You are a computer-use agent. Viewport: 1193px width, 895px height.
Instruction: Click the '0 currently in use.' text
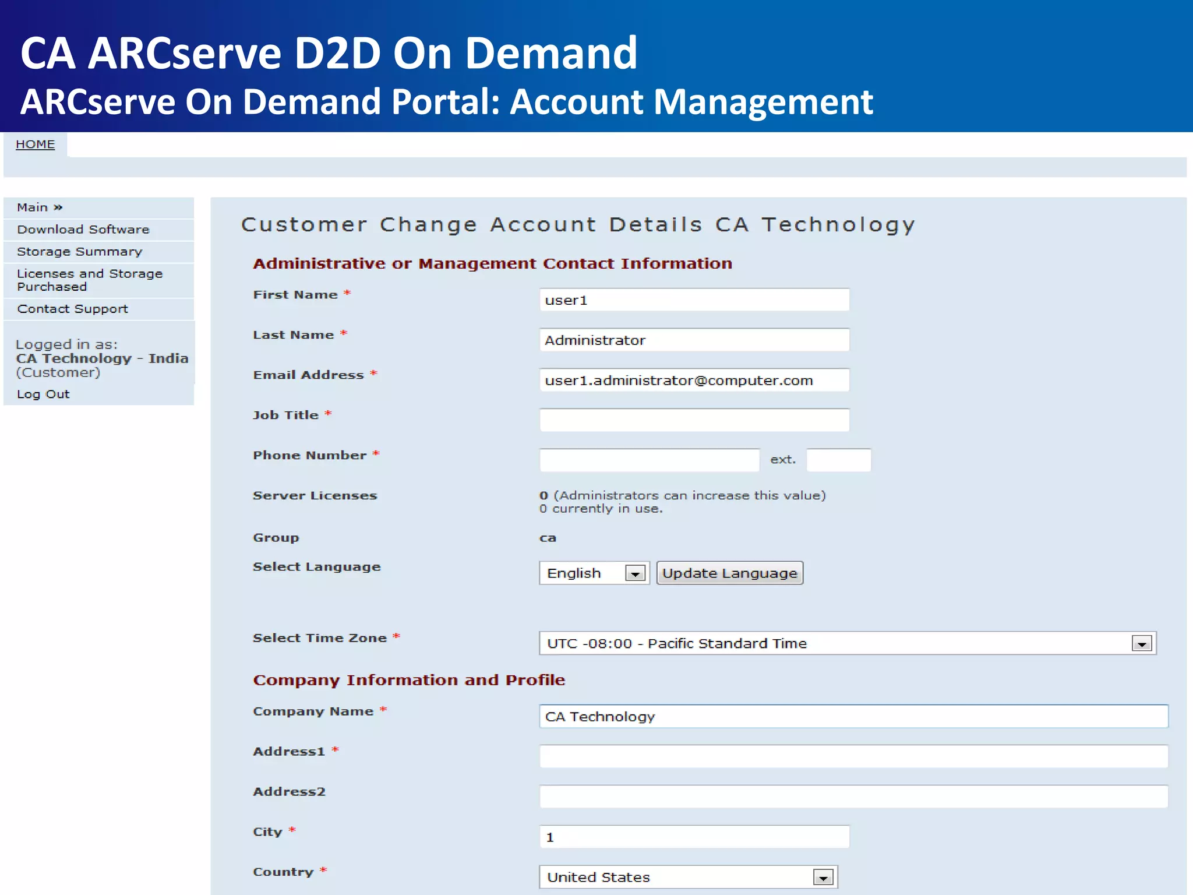tap(601, 509)
